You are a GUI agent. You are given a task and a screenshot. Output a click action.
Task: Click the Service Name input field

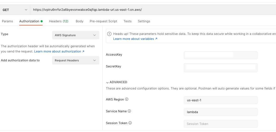point(220,112)
